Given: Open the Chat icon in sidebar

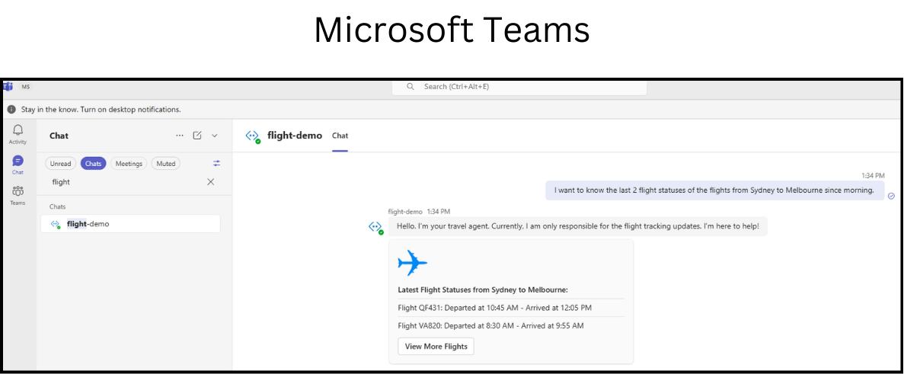Looking at the screenshot, I should tap(18, 165).
